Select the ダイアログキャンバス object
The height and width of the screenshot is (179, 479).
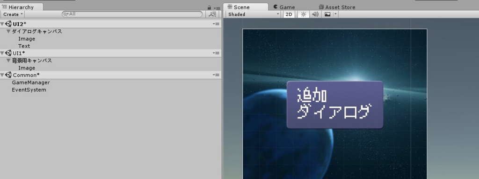click(37, 31)
